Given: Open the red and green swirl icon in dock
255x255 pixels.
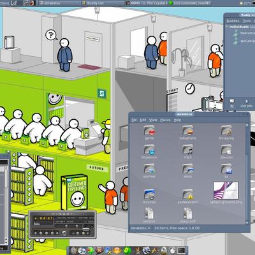Looking at the screenshot, I should [90, 251].
